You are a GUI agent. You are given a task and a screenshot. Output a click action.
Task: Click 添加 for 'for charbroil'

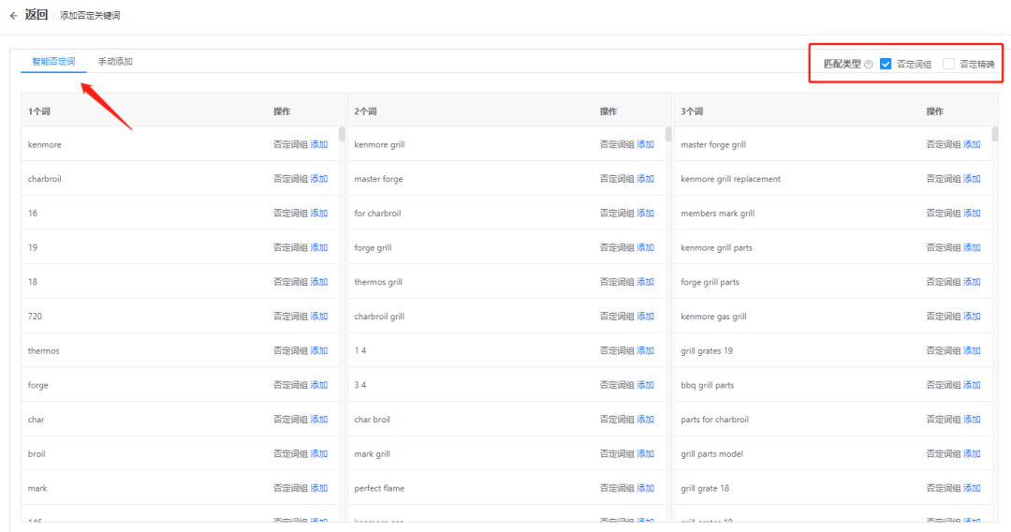(645, 213)
